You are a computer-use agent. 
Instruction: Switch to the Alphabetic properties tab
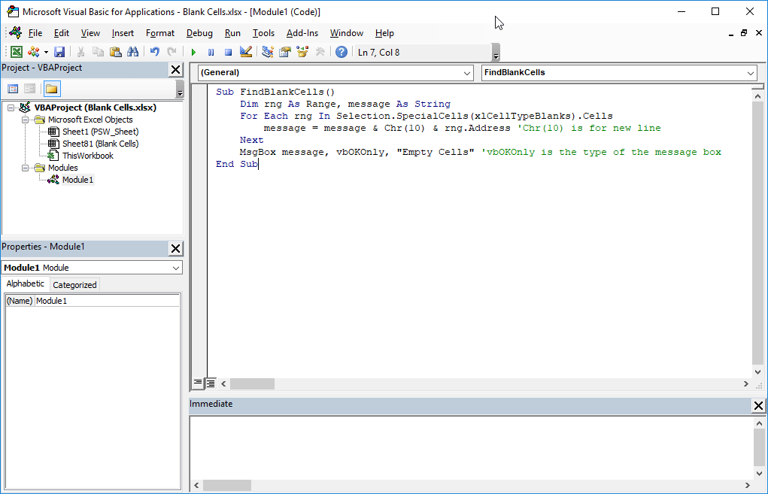(x=25, y=284)
